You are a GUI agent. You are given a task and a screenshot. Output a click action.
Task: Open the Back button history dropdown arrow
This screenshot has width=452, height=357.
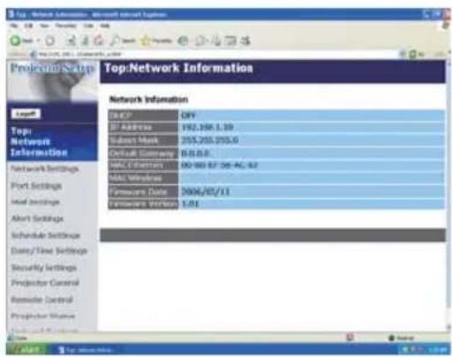click(38, 41)
